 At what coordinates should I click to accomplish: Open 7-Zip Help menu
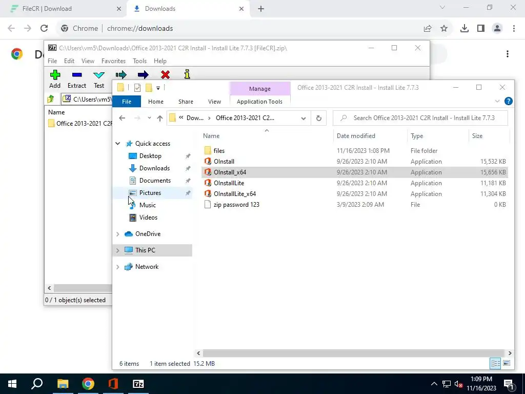160,61
